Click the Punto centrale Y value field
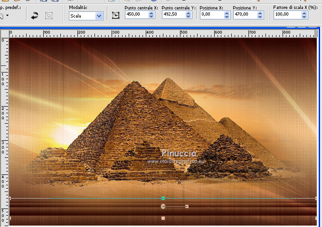The image size is (322, 227). [174, 14]
